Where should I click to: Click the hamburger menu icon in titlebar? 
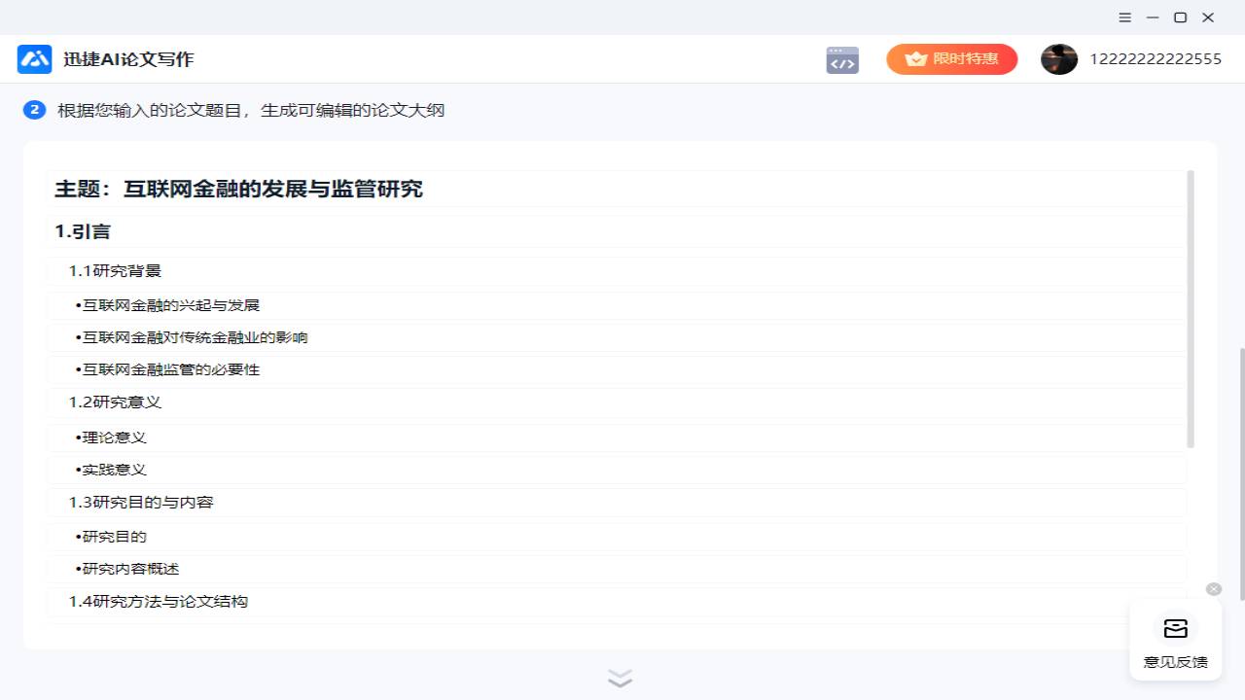coord(1124,17)
